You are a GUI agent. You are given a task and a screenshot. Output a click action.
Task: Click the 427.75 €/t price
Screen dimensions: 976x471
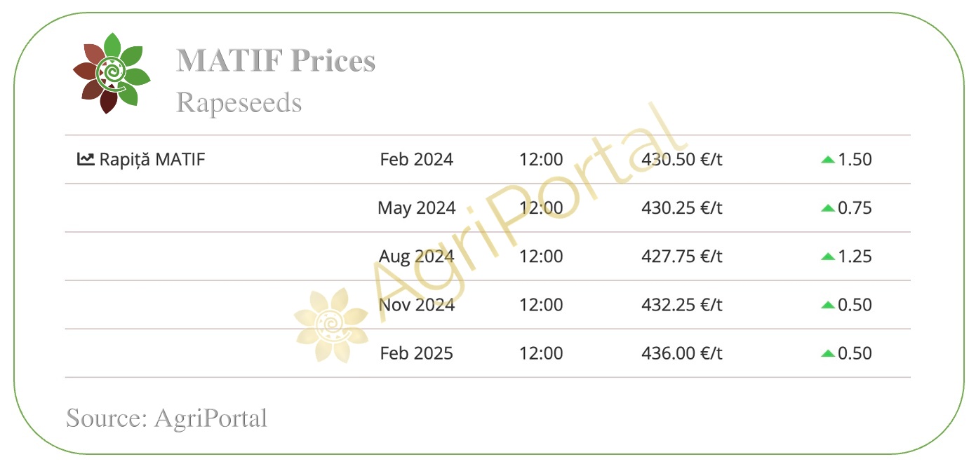click(x=682, y=257)
